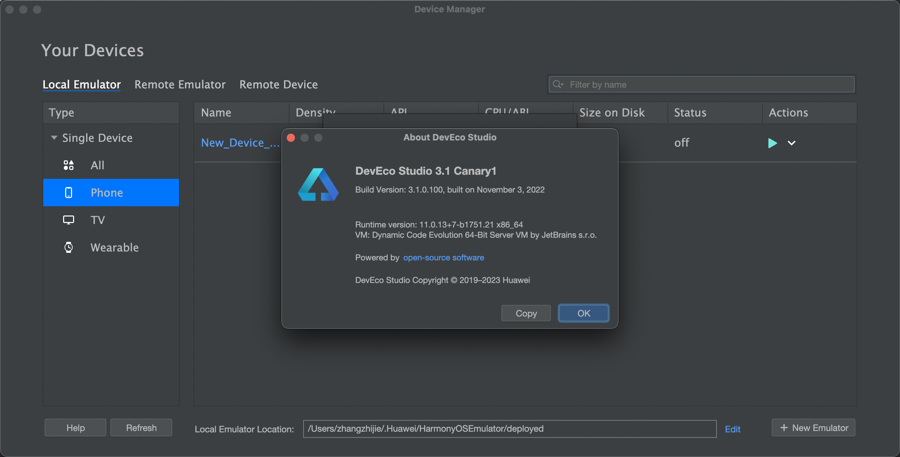Select the Wearable row label
The image size is (900, 457).
[115, 247]
